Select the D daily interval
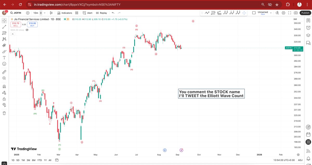 [x=41, y=13]
